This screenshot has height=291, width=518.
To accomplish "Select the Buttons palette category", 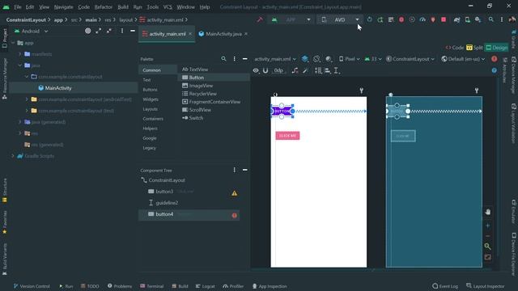I will pos(150,90).
